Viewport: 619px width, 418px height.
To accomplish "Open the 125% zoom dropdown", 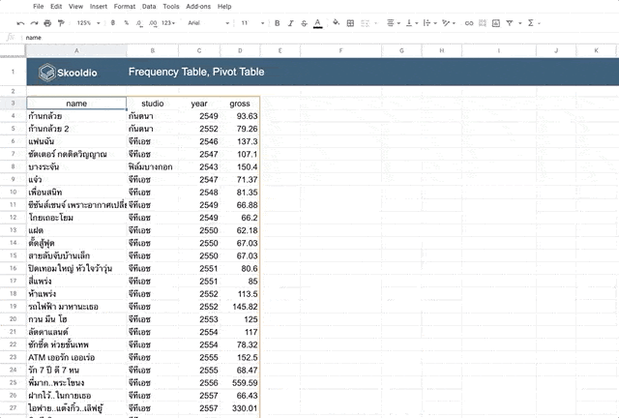I will coord(88,23).
